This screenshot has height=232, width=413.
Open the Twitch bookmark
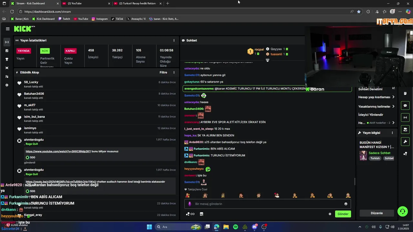tap(64, 19)
